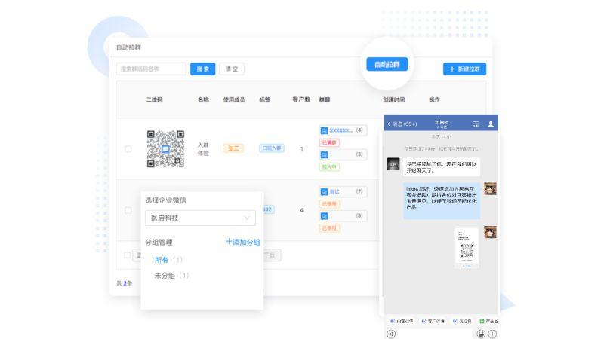
Task: Click the 发红包 quick action in chat
Action: (462, 321)
